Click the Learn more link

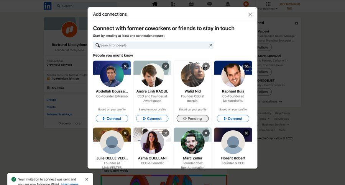pos(69,184)
